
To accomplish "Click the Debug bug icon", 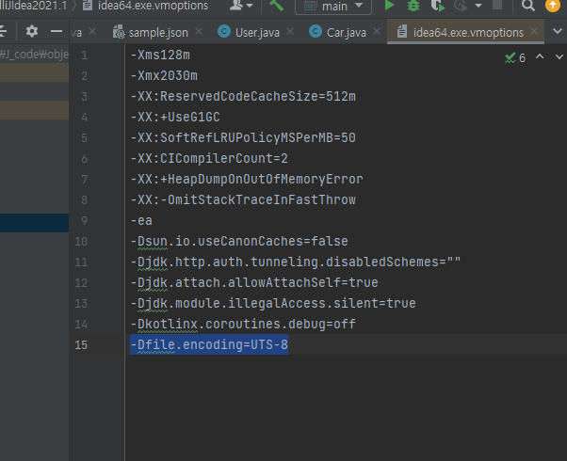I will pos(413,6).
